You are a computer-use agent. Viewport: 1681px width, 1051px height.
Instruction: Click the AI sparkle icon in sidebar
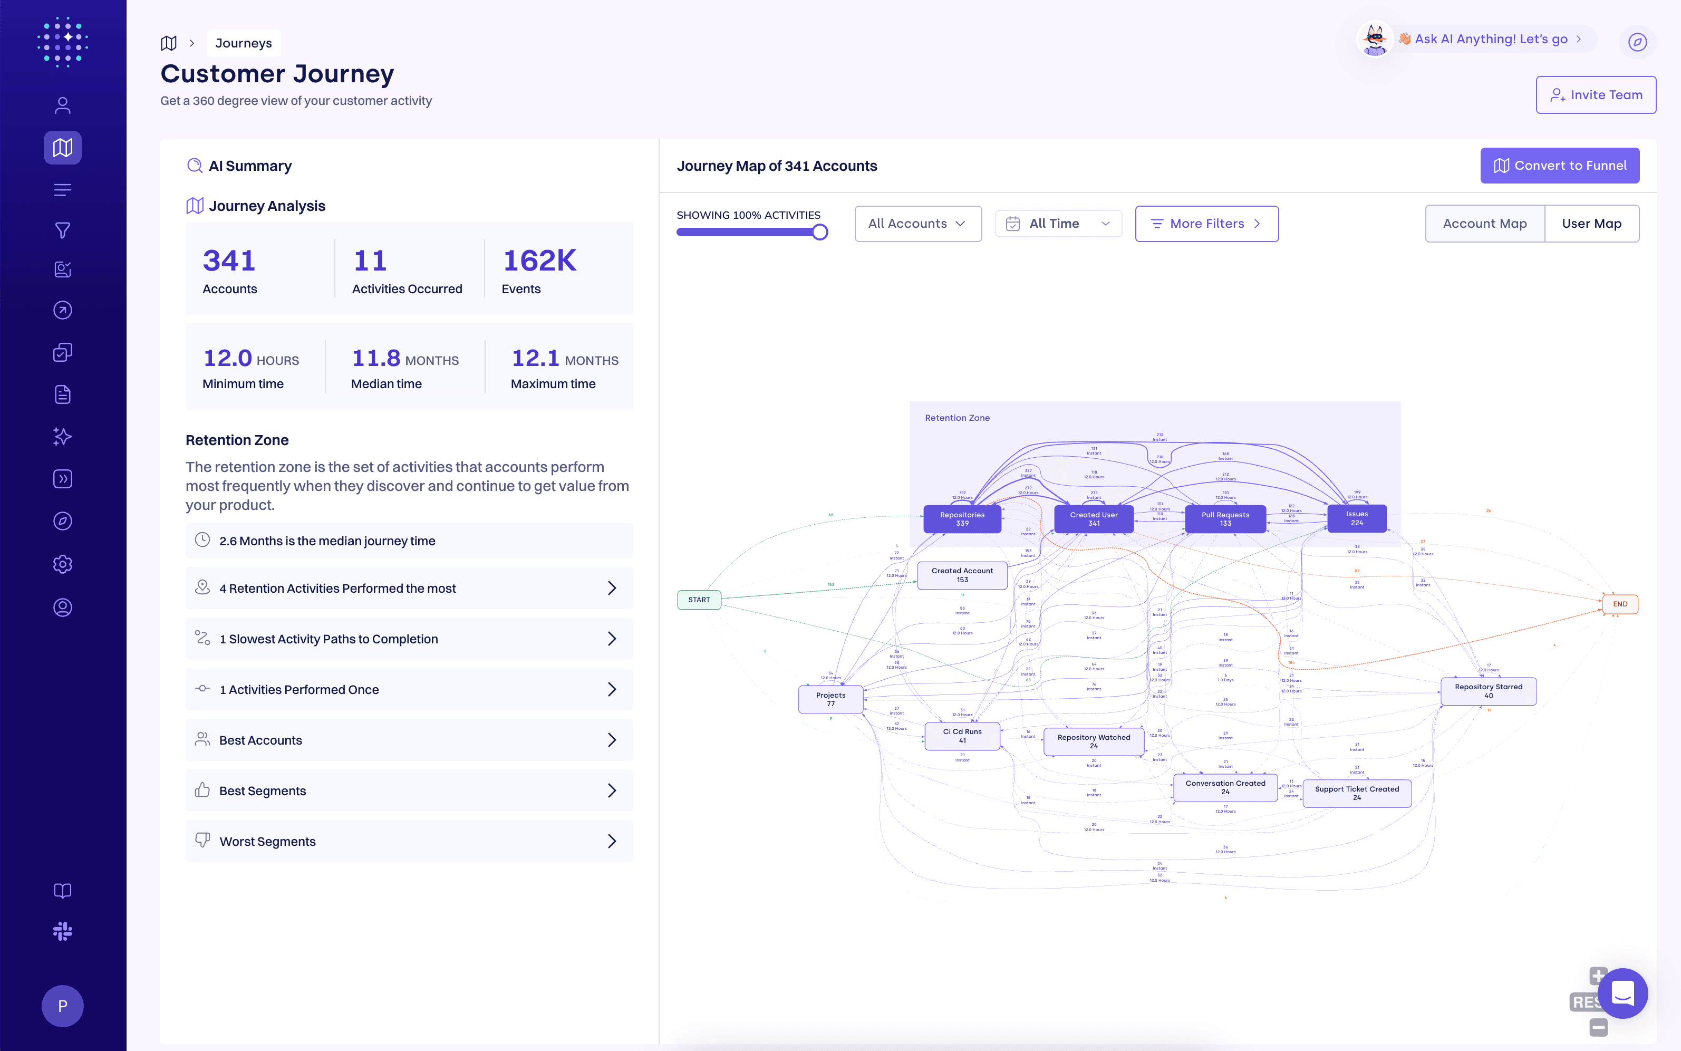63,437
